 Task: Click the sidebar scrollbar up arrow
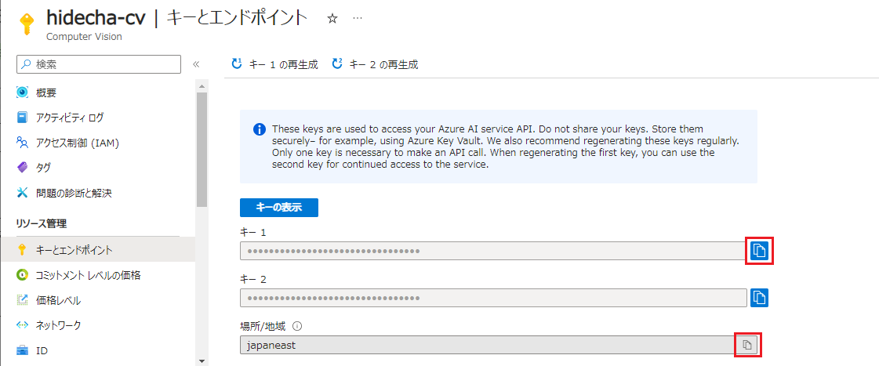click(202, 85)
